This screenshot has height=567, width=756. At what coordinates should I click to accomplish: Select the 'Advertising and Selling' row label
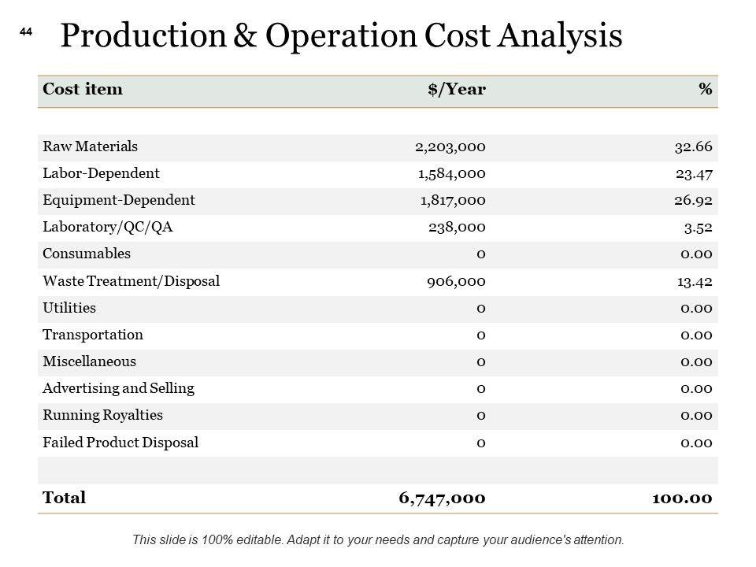pos(118,387)
